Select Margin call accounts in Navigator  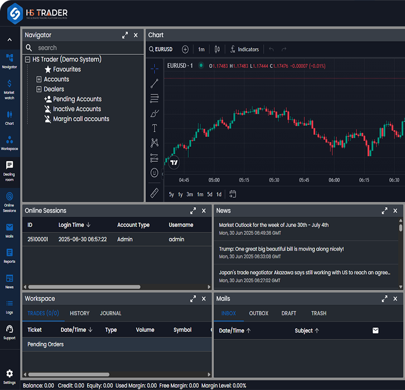tap(76, 119)
